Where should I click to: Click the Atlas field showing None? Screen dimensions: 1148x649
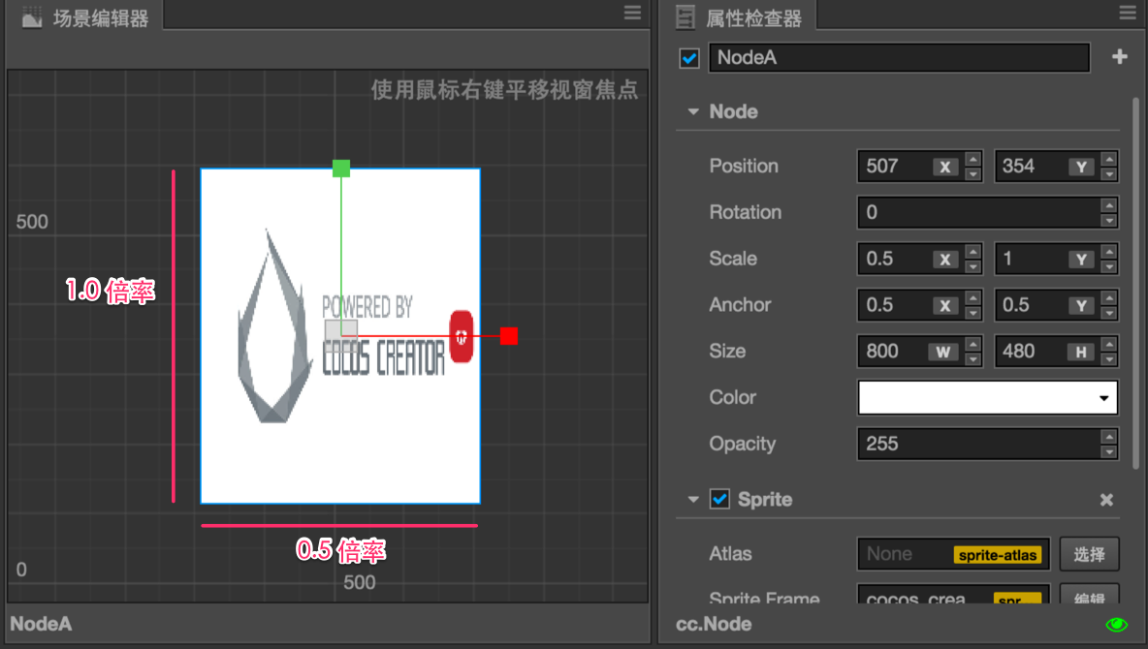(x=954, y=554)
